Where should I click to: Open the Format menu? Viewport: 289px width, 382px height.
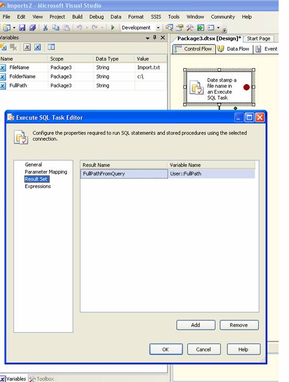[x=136, y=17]
